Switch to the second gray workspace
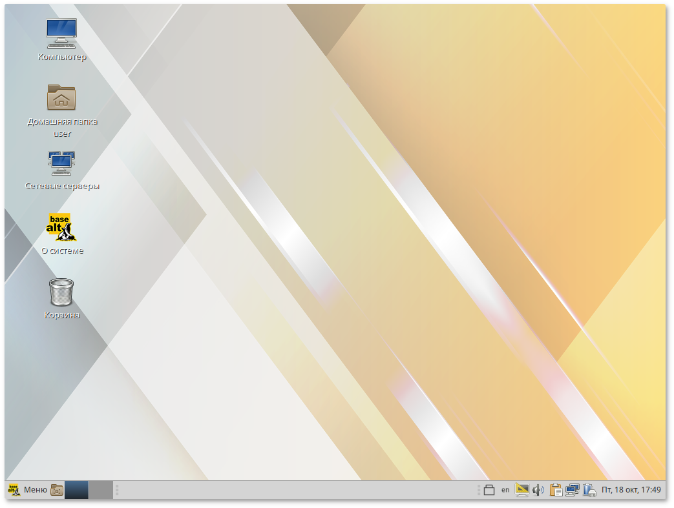This screenshot has height=508, width=674. pos(100,490)
